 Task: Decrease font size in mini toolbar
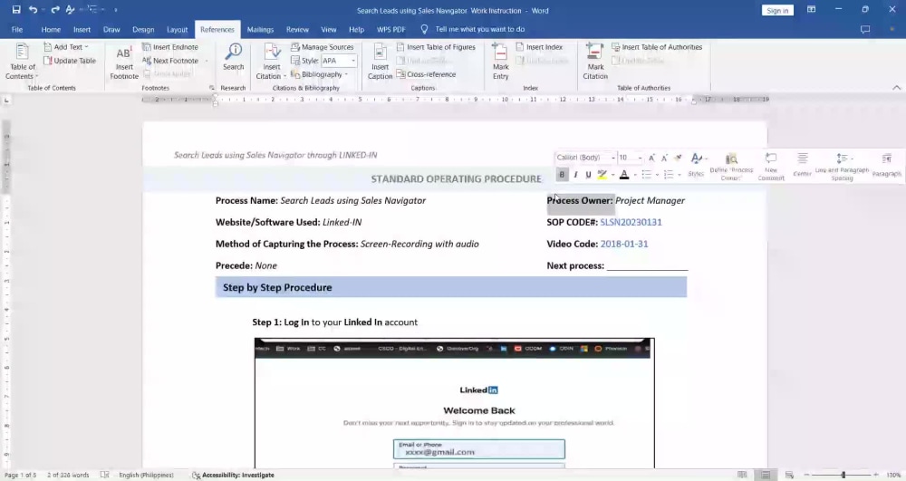coord(664,158)
